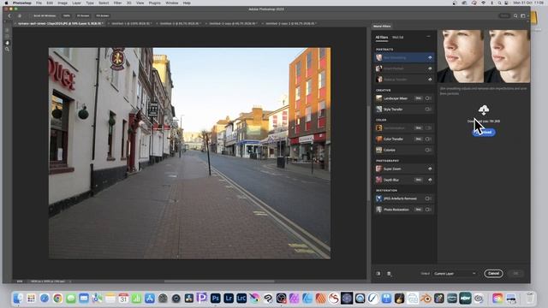Viewport: 548px width, 308px height.
Task: Open the Calendar app in the Dock
Action: click(123, 299)
